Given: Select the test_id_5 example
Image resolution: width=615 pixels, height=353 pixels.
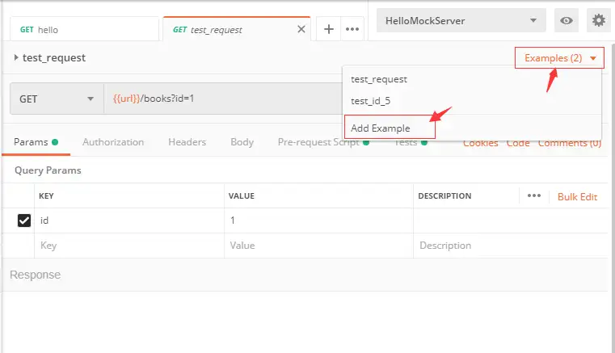Looking at the screenshot, I should coord(372,101).
